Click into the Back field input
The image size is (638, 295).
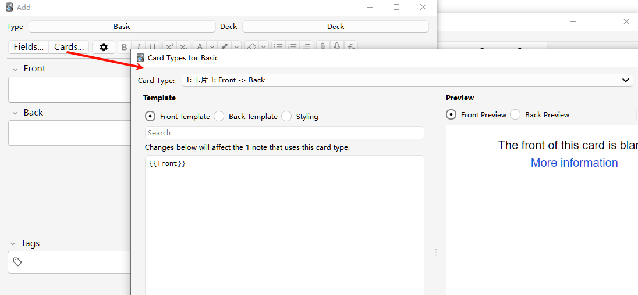[x=70, y=133]
